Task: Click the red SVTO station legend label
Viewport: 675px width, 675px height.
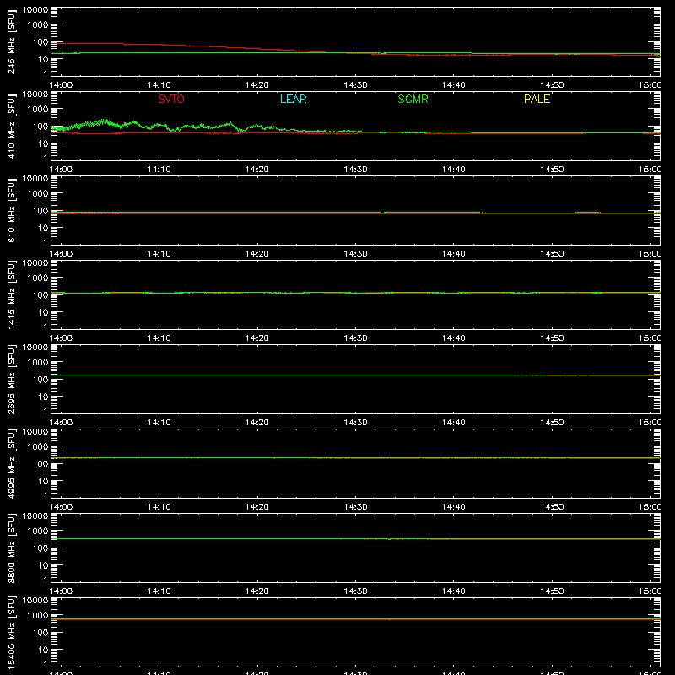Action: point(171,99)
